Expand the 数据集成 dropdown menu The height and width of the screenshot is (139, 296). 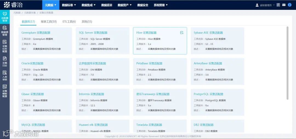click(x=89, y=5)
